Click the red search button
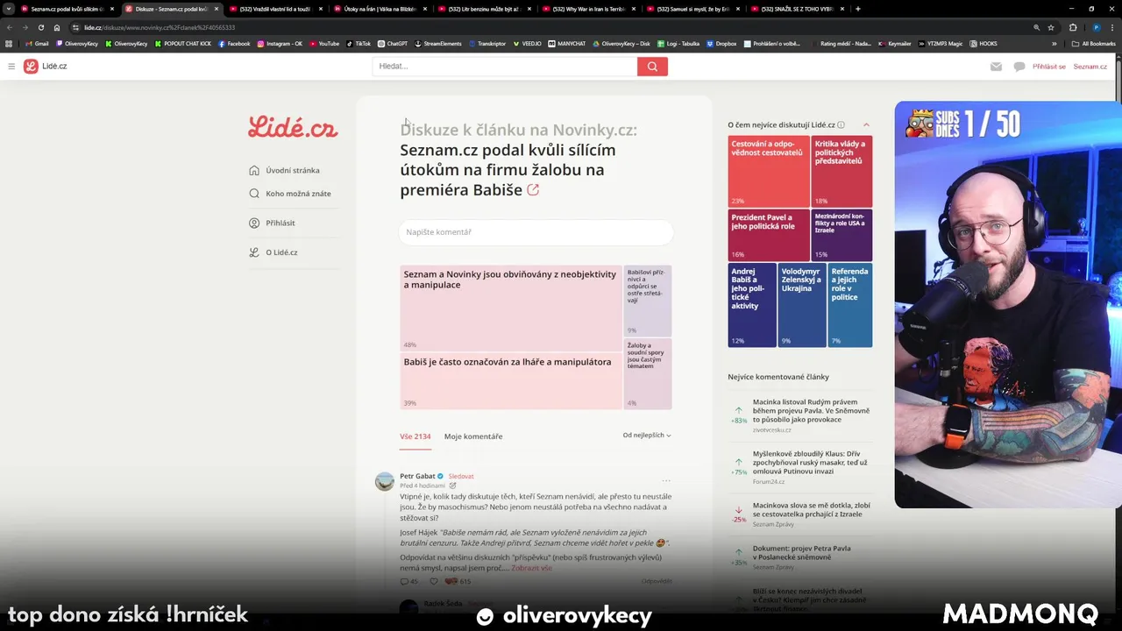 tap(652, 67)
